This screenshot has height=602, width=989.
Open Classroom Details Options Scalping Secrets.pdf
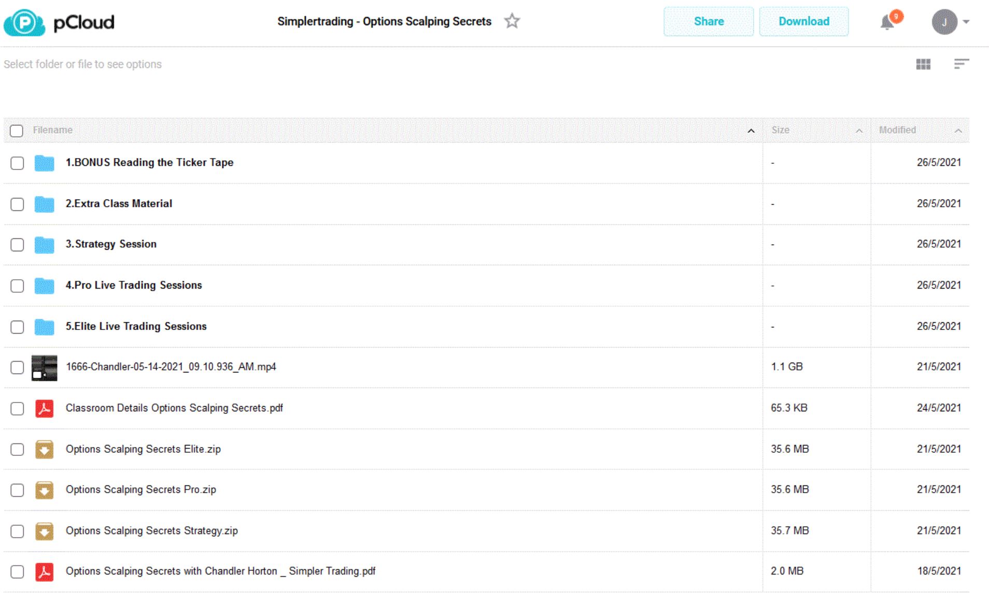174,408
